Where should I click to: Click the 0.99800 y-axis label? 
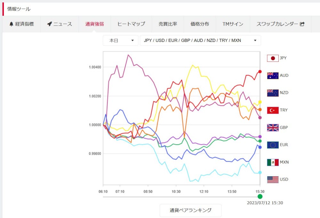(x=95, y=154)
